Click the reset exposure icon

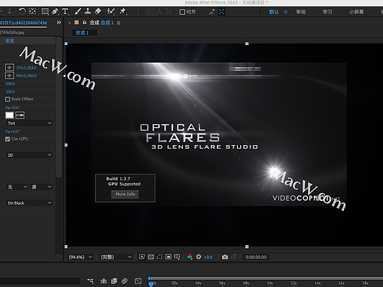[x=198, y=257]
